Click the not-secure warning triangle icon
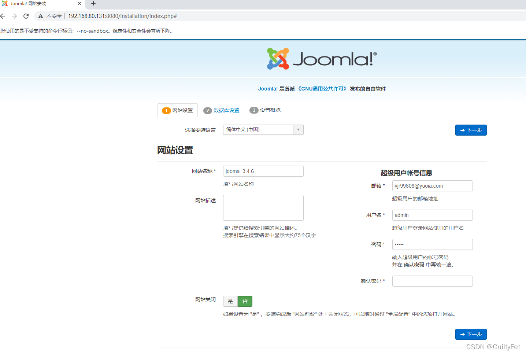The height and width of the screenshot is (354, 526). coord(41,16)
